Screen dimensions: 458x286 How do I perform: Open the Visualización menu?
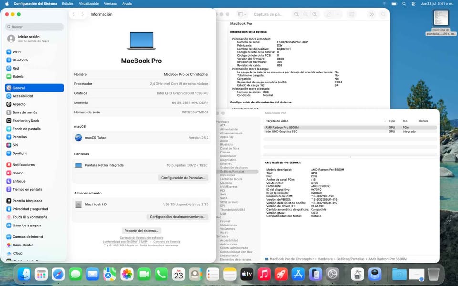[89, 4]
